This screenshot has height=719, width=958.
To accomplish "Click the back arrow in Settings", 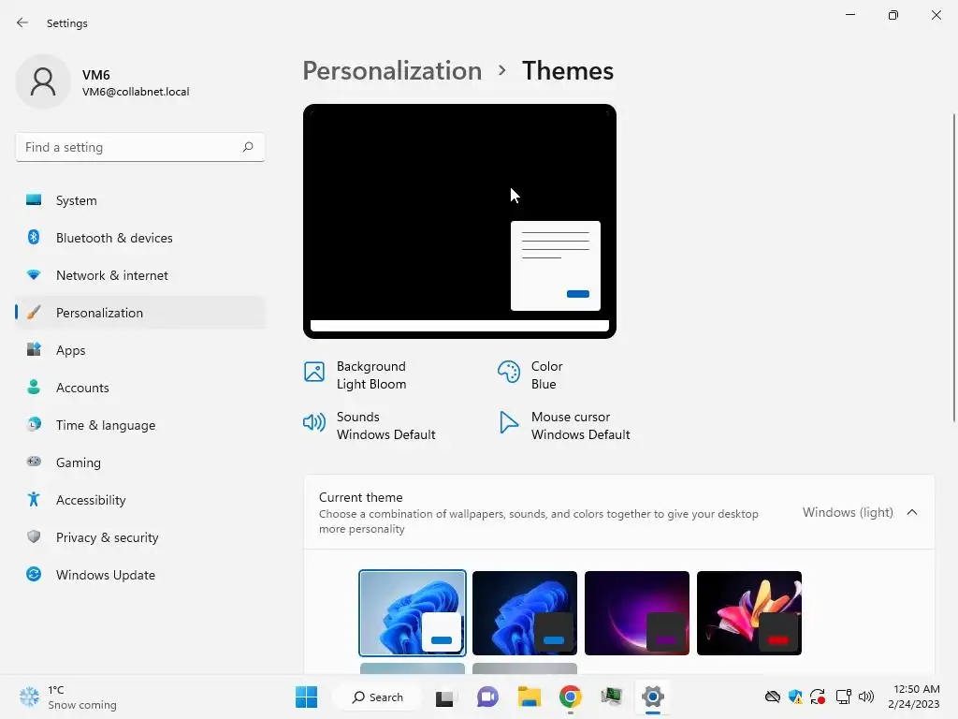I will 22,22.
